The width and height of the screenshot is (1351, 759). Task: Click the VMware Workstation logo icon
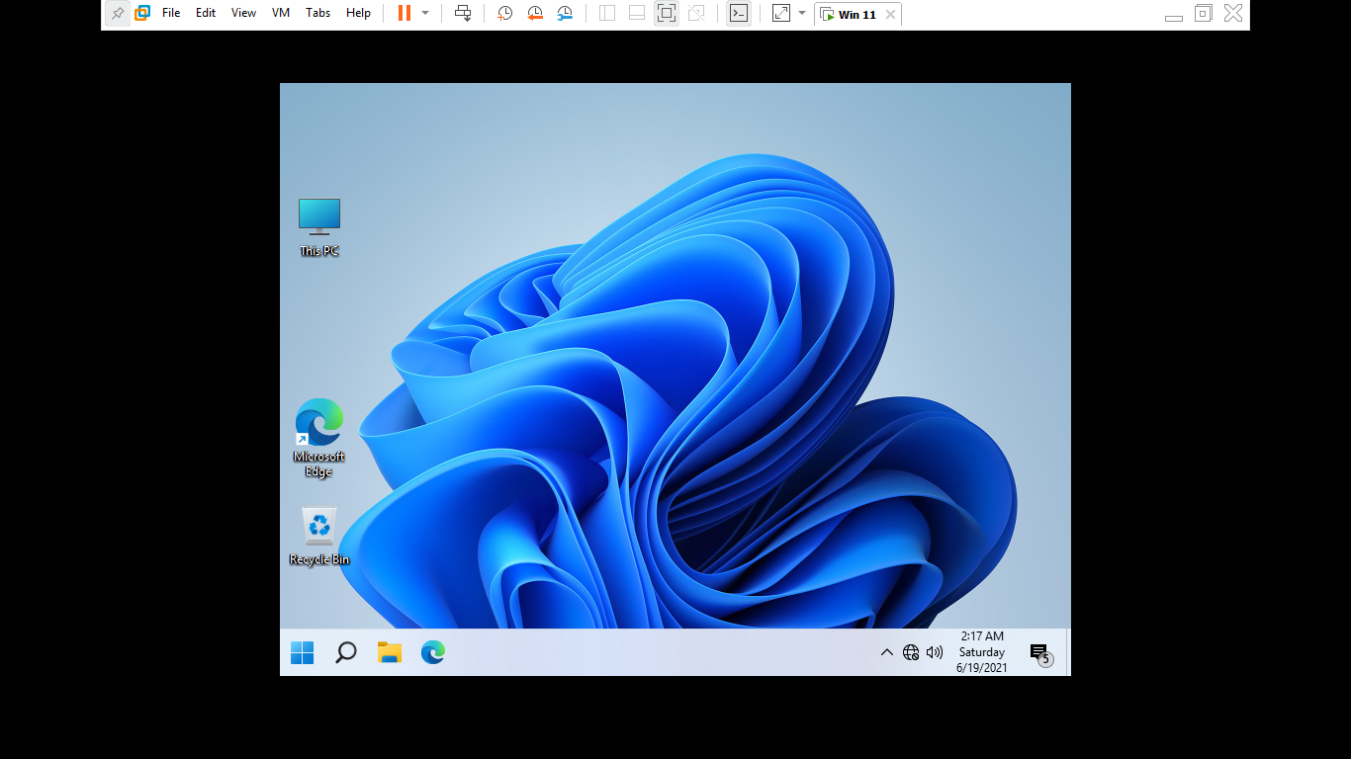(142, 14)
